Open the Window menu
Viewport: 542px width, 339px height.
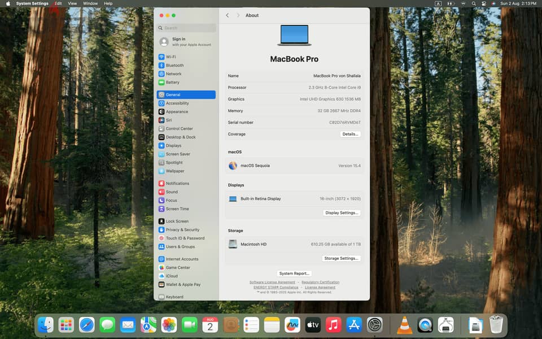90,3
